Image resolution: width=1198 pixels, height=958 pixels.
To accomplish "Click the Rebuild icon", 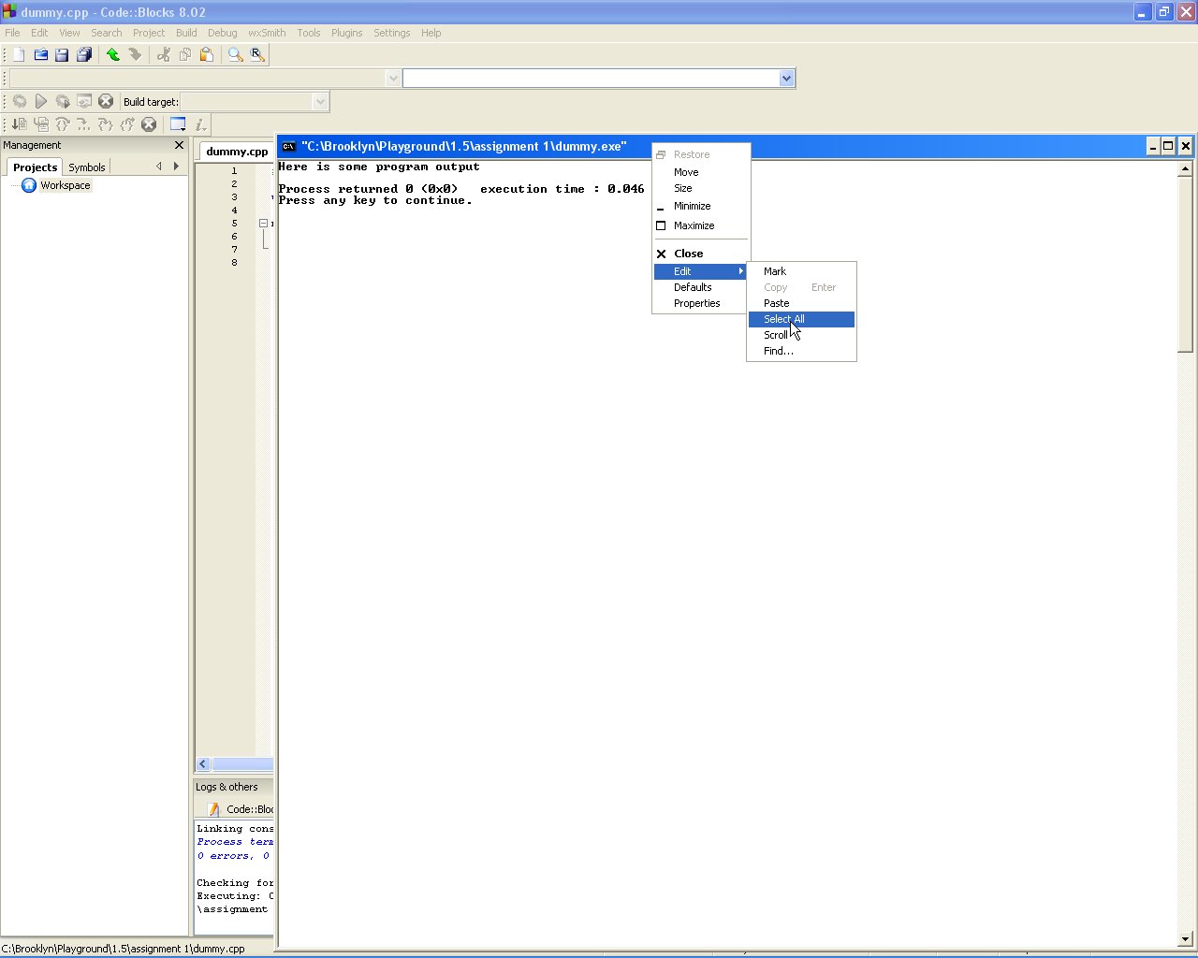I will (84, 101).
